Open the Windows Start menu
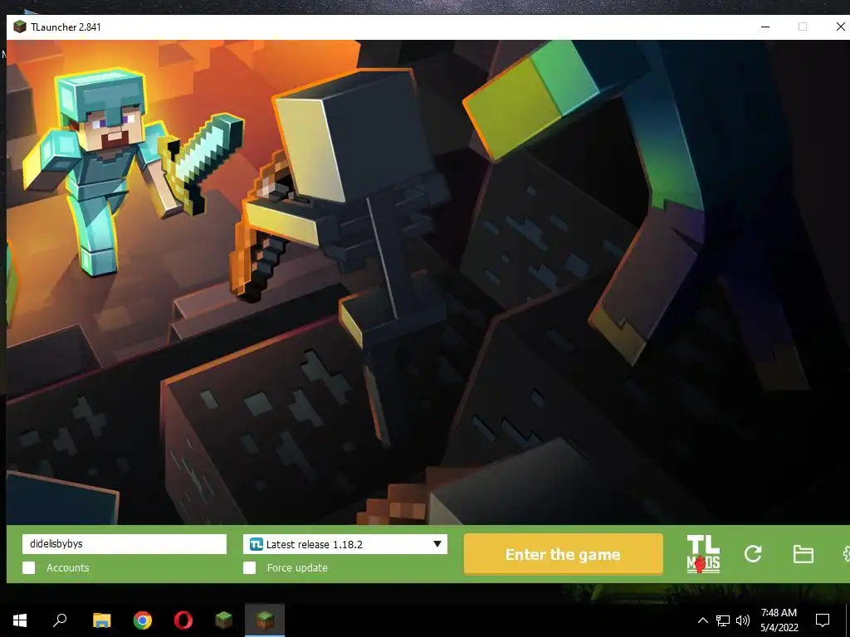Image resolution: width=850 pixels, height=637 pixels. 20,620
